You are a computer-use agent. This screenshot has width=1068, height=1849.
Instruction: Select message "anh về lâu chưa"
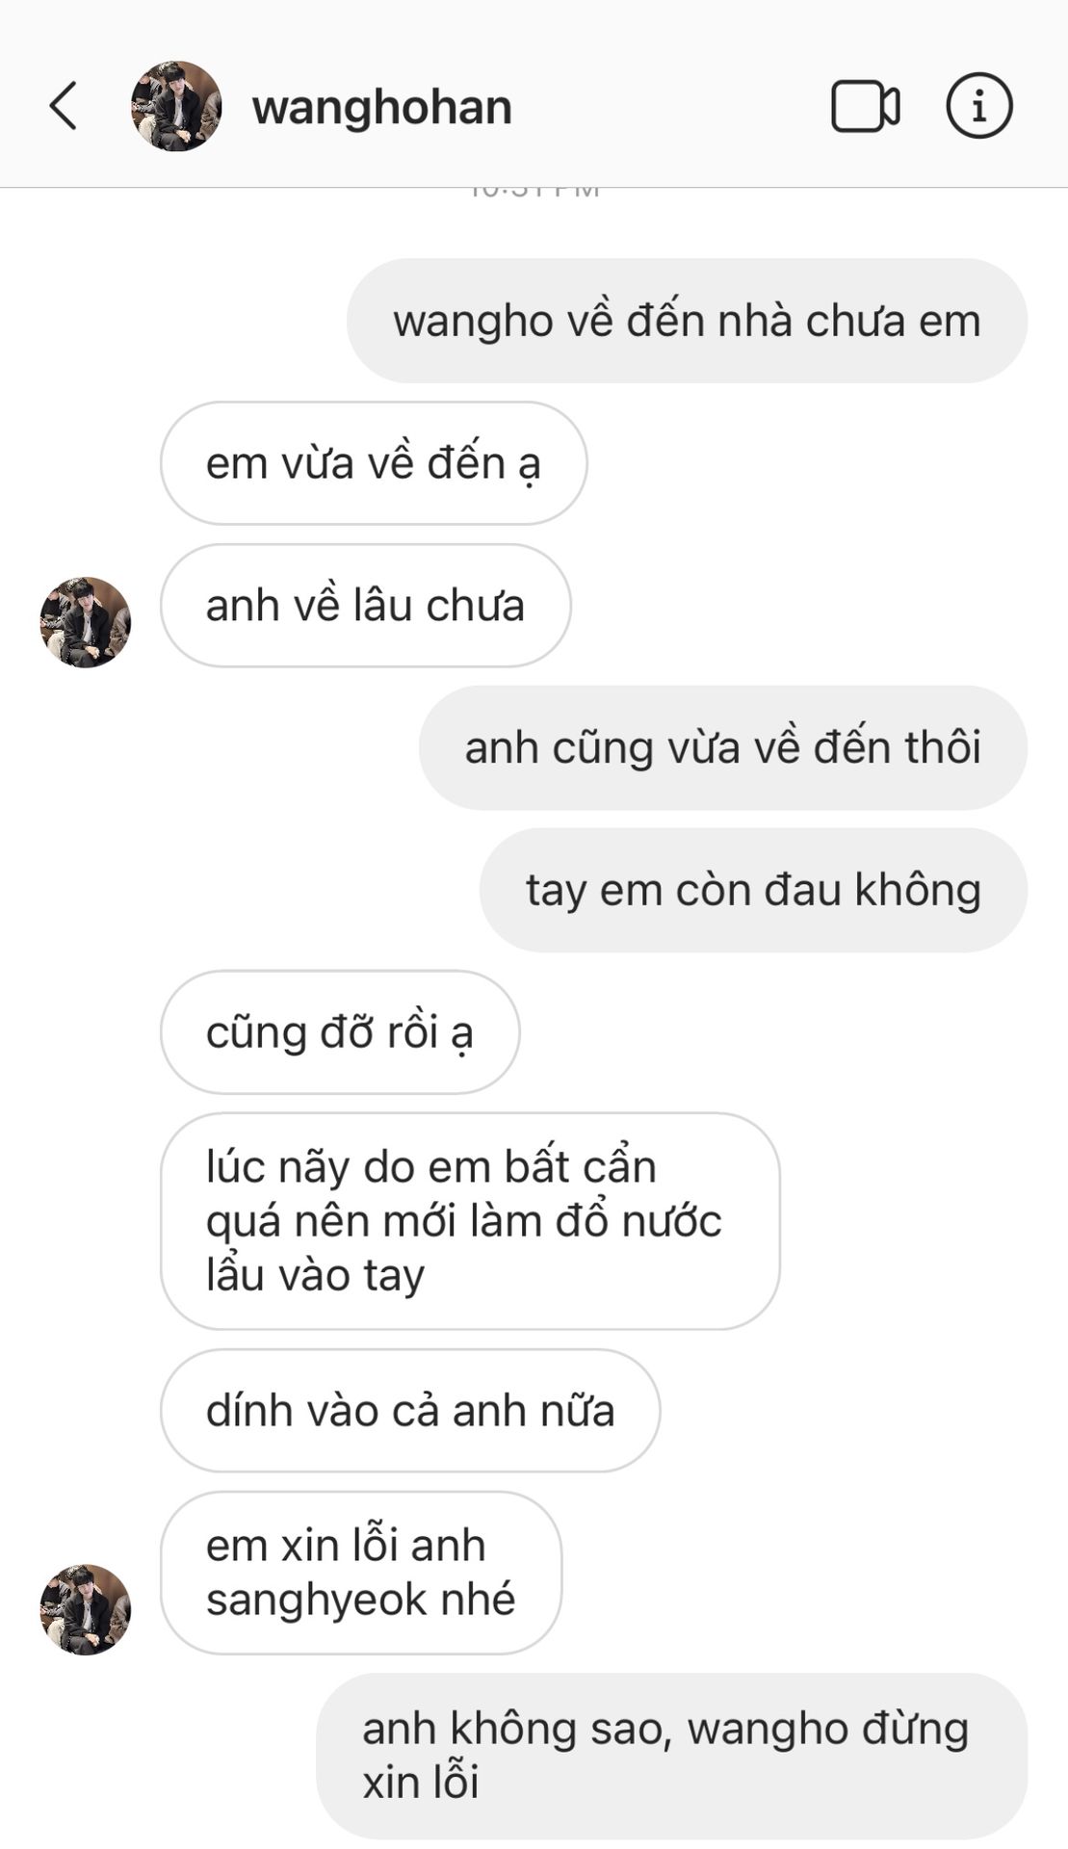click(365, 606)
